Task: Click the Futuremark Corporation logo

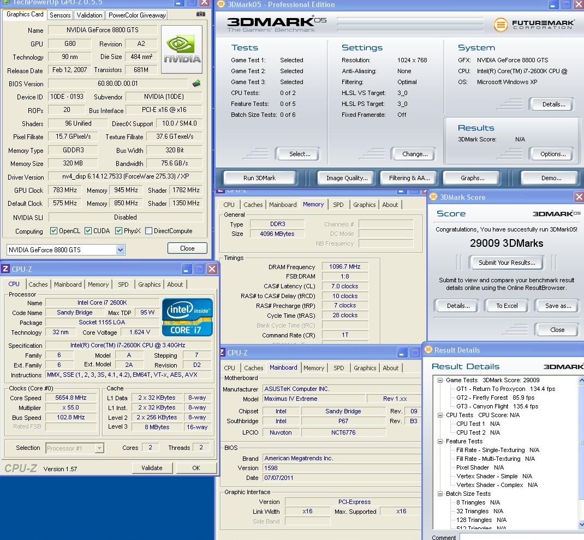Action: click(x=534, y=25)
